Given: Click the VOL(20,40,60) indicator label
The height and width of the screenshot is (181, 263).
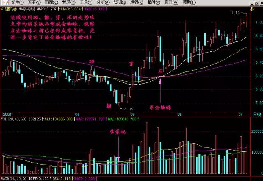Looking at the screenshot, I should click(14, 119).
